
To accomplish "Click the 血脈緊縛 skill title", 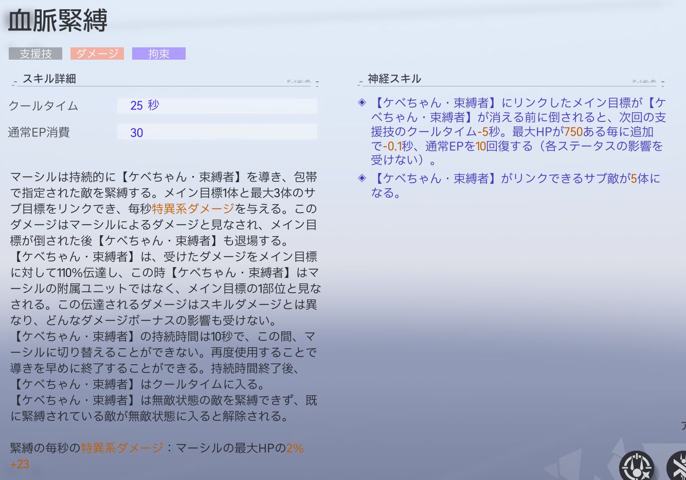I will [x=58, y=21].
